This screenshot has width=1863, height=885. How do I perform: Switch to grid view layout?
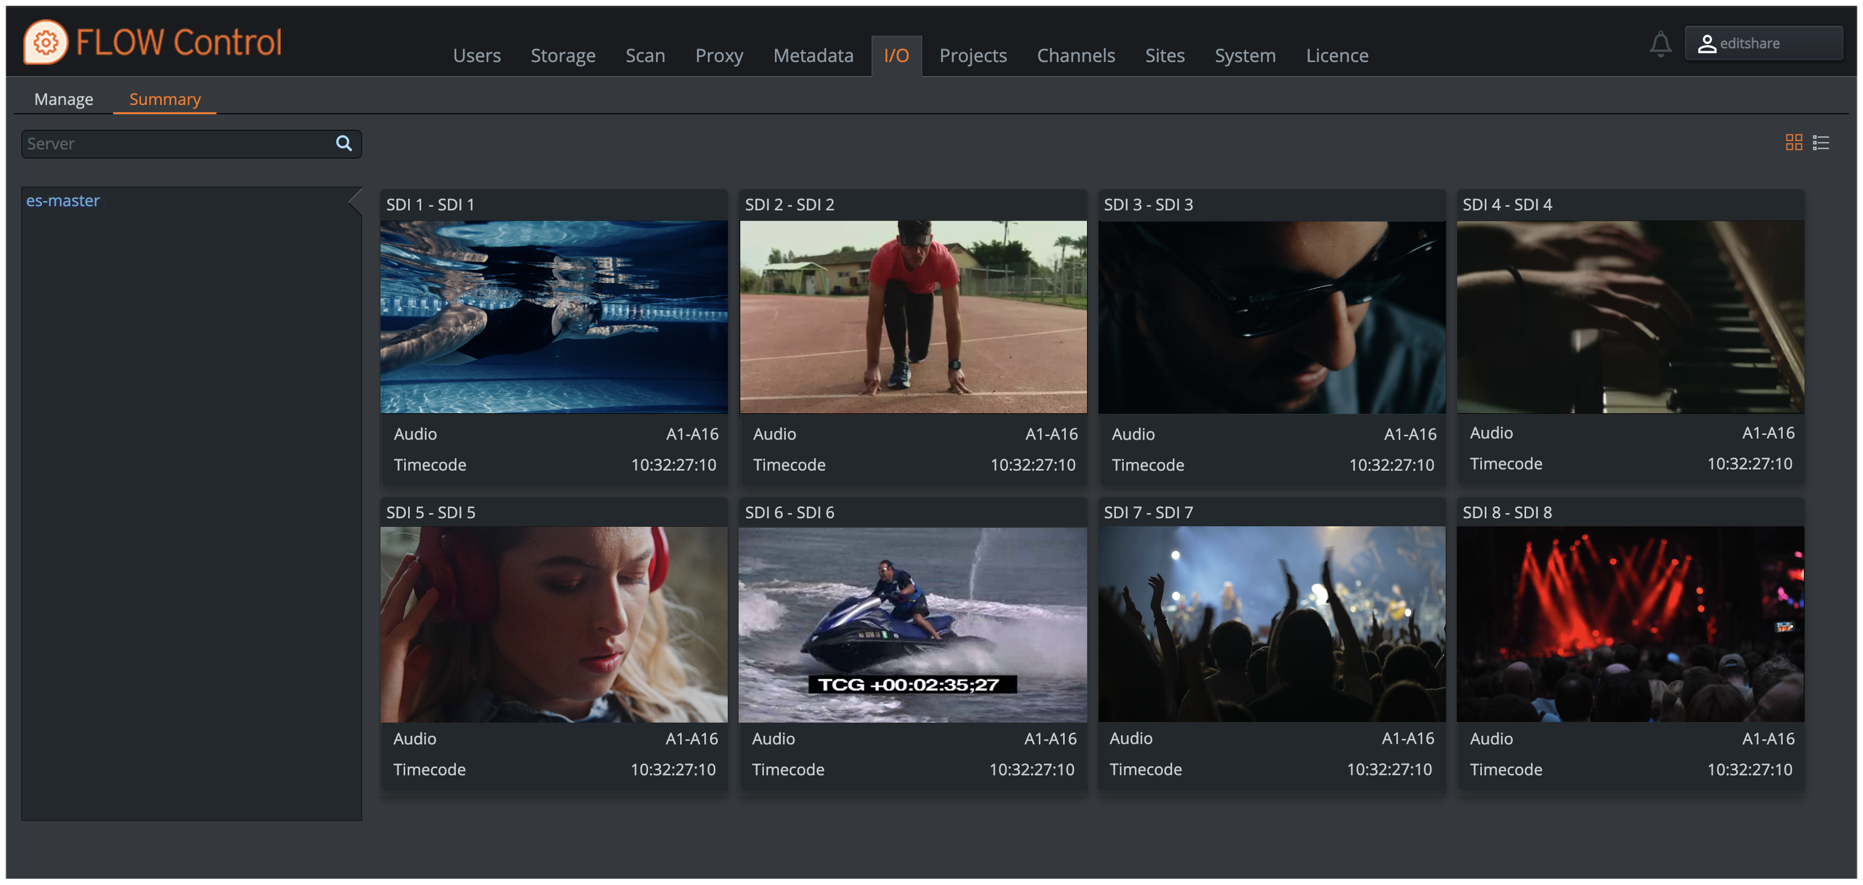click(1794, 142)
